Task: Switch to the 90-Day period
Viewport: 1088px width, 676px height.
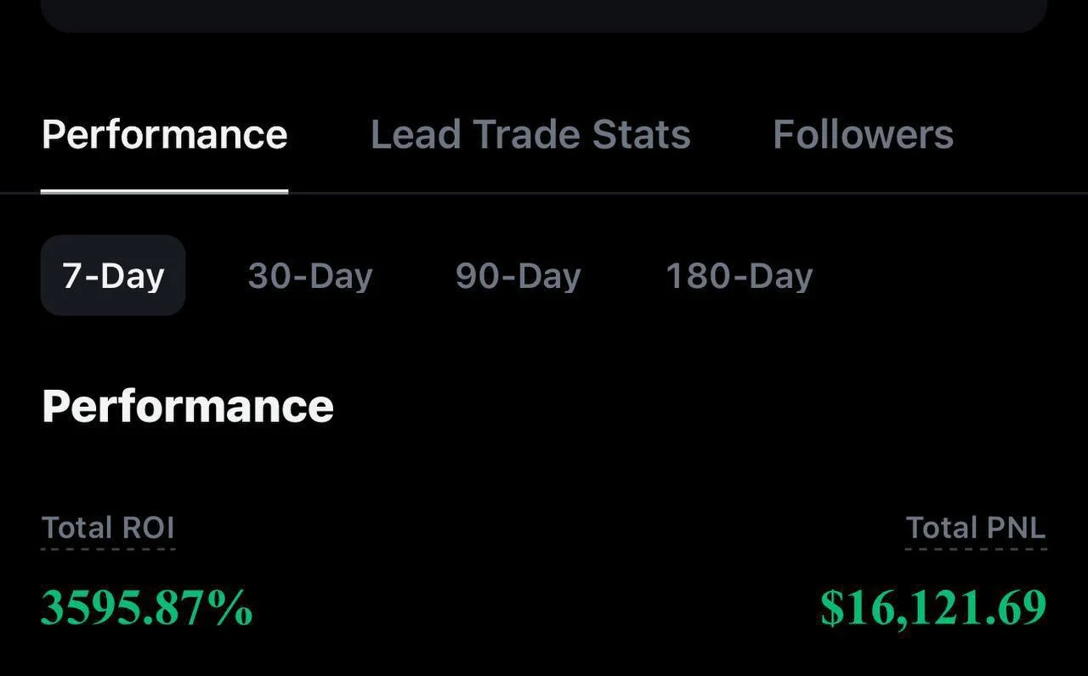Action: coord(518,276)
